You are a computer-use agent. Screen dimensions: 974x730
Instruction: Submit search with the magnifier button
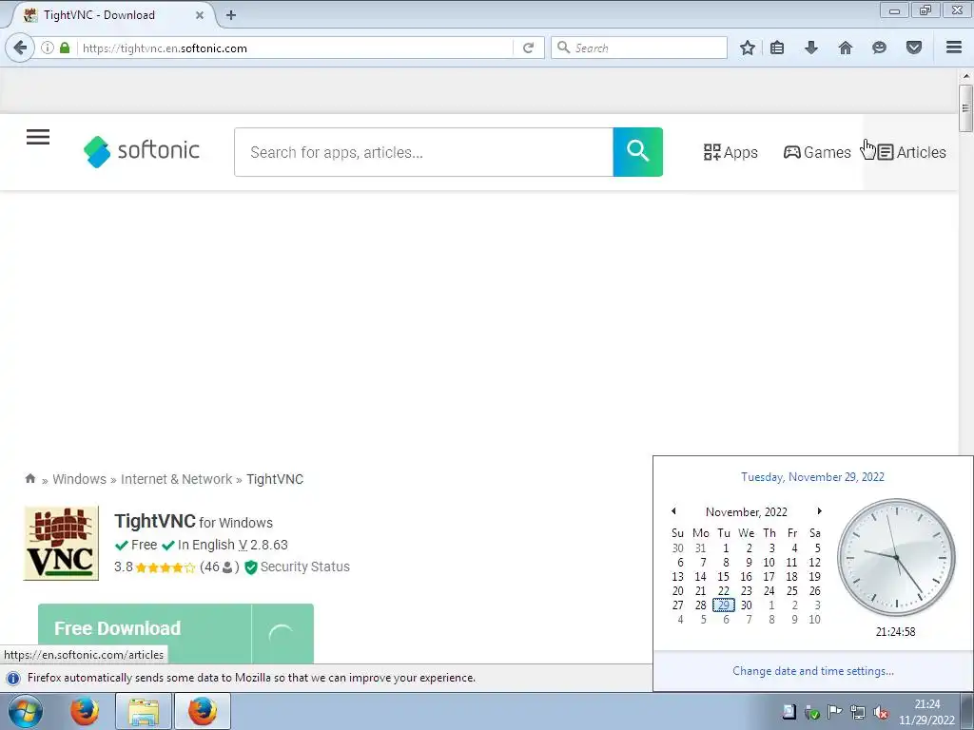(638, 152)
